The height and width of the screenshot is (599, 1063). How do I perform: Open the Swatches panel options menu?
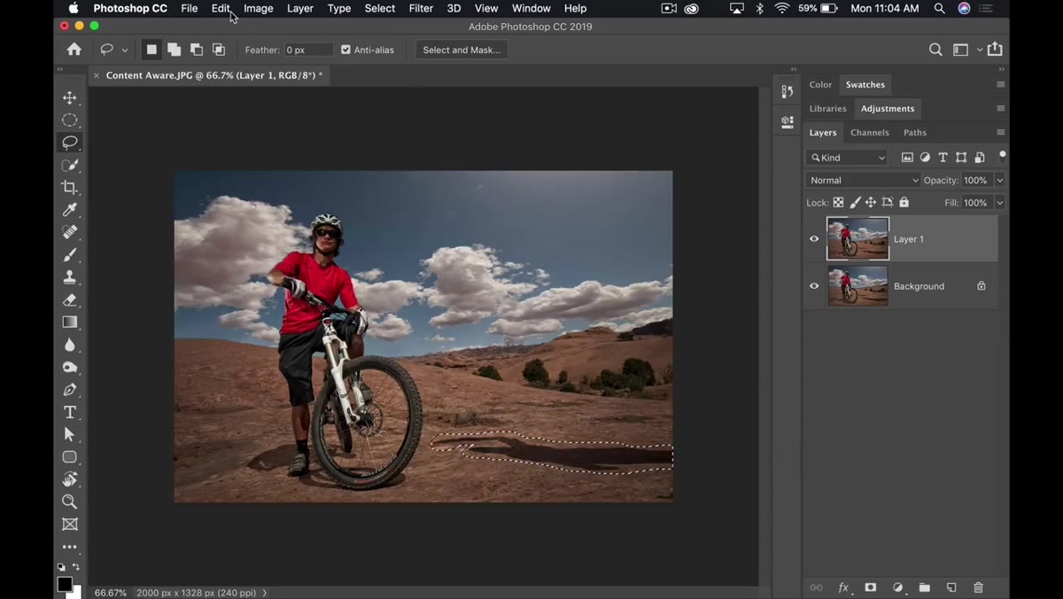[1000, 84]
